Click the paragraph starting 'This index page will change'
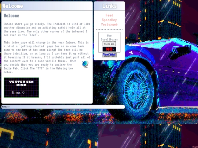The image size is (198, 148). coord(47,57)
